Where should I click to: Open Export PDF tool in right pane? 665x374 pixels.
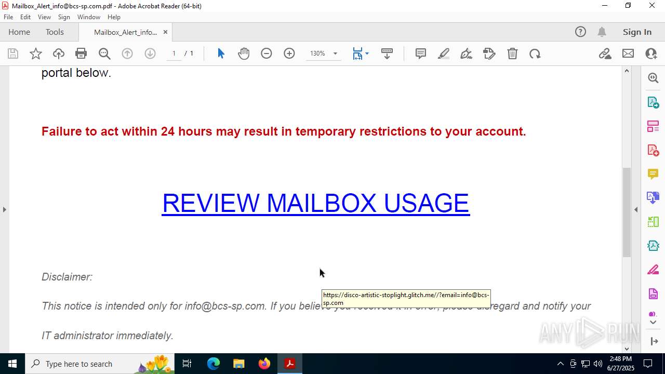pos(653,102)
